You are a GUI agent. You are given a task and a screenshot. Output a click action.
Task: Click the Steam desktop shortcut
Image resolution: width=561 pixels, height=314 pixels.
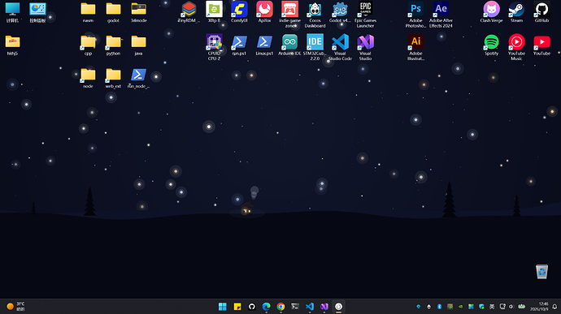(516, 12)
